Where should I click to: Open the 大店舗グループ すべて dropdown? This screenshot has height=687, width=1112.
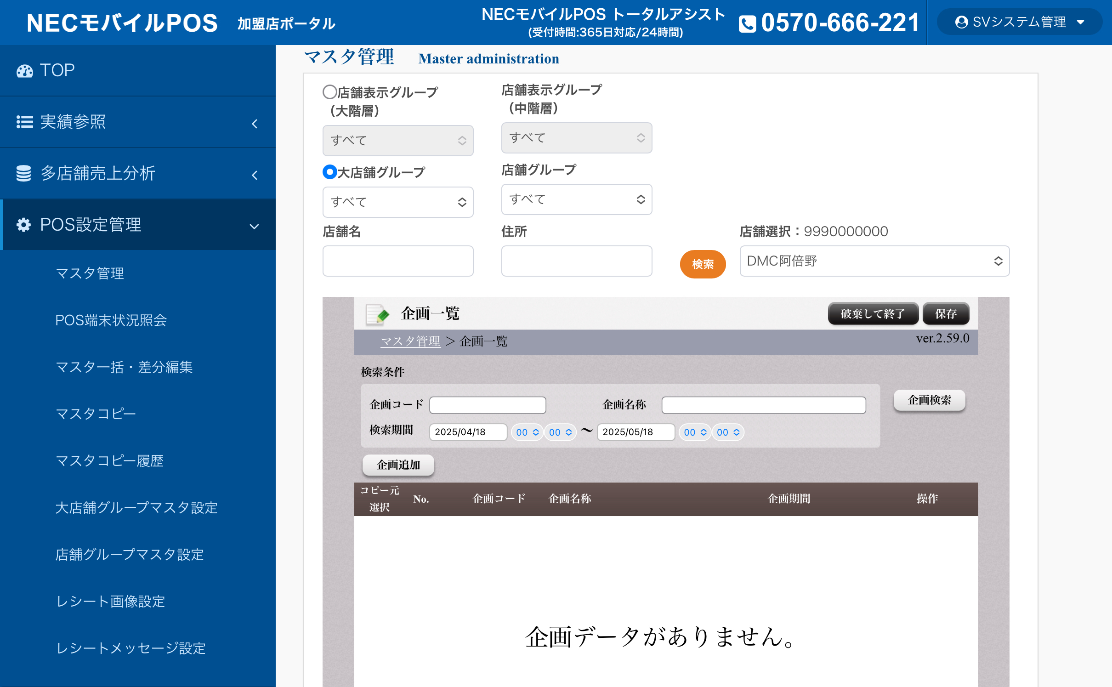click(x=398, y=202)
